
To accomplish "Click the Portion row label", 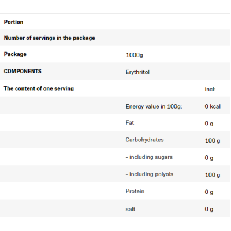I will coord(13,22).
